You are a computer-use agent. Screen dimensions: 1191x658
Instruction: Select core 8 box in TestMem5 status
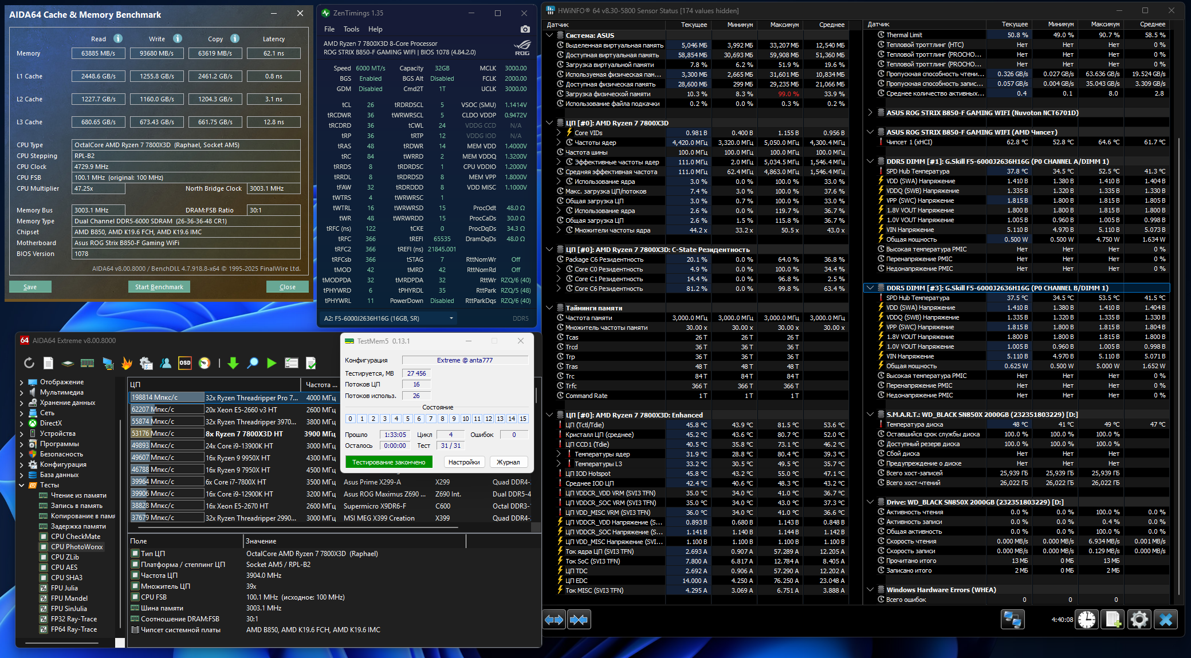point(442,419)
